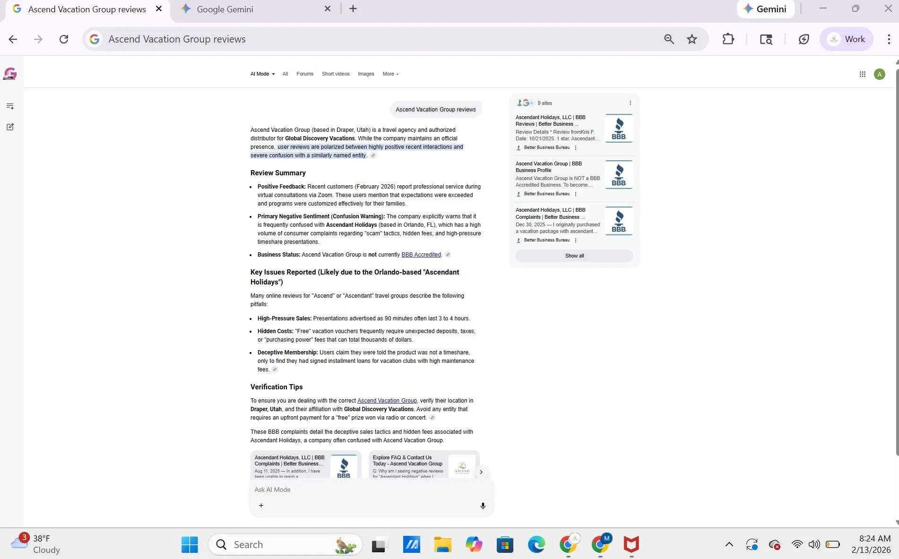Image resolution: width=899 pixels, height=559 pixels.
Task: Open the Windows taskbar search box
Action: coord(285,545)
